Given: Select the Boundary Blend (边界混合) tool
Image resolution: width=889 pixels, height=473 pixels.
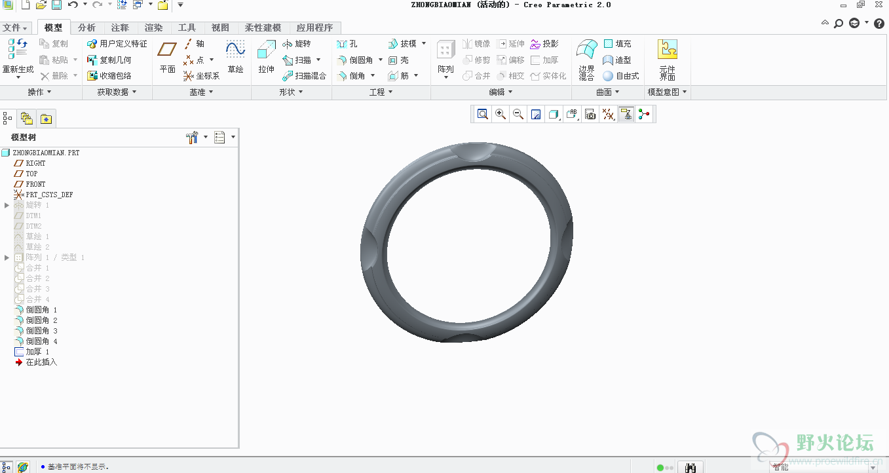Looking at the screenshot, I should (586, 60).
